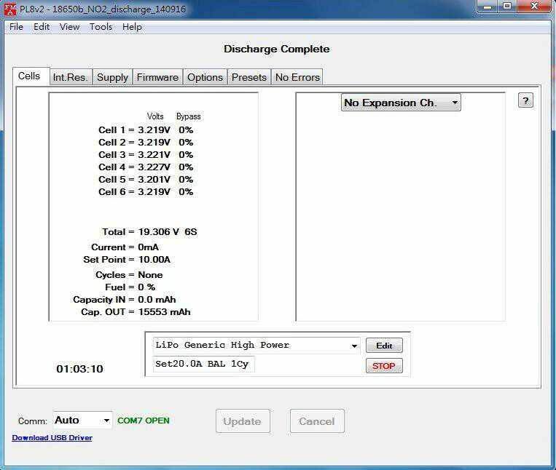Expand the No Expansion Ch. dropdown

tap(401, 103)
